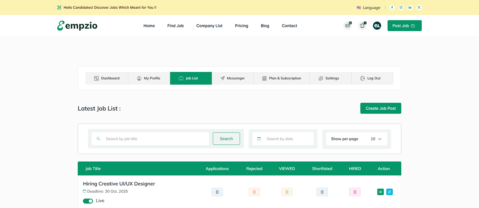479x208 pixels.
Task: Click the Rejected count badge
Action: tap(254, 192)
